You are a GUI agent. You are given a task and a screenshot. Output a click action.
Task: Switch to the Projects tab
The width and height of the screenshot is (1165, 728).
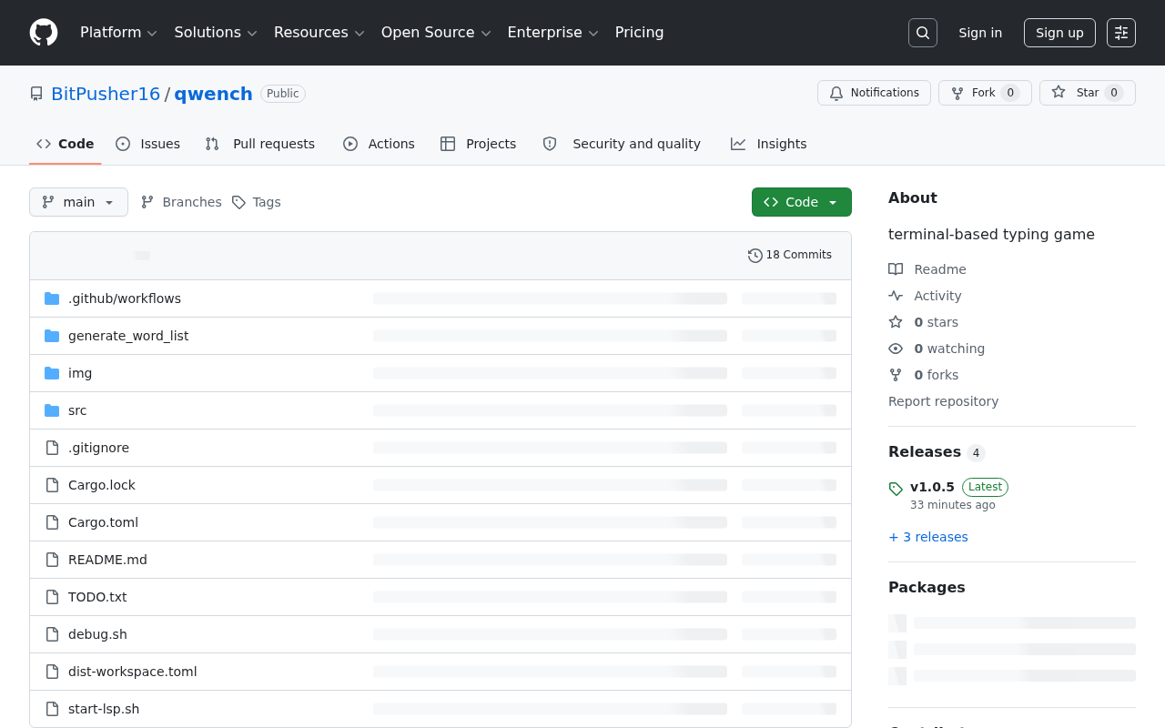pyautogui.click(x=479, y=144)
